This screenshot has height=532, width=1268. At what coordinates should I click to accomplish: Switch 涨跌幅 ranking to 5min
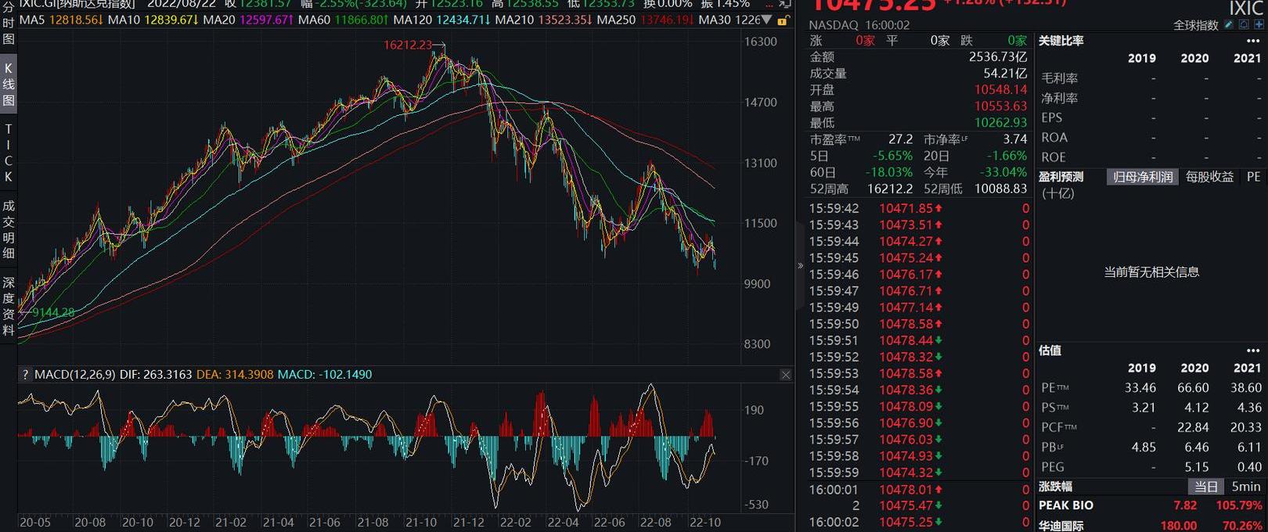click(x=1245, y=487)
